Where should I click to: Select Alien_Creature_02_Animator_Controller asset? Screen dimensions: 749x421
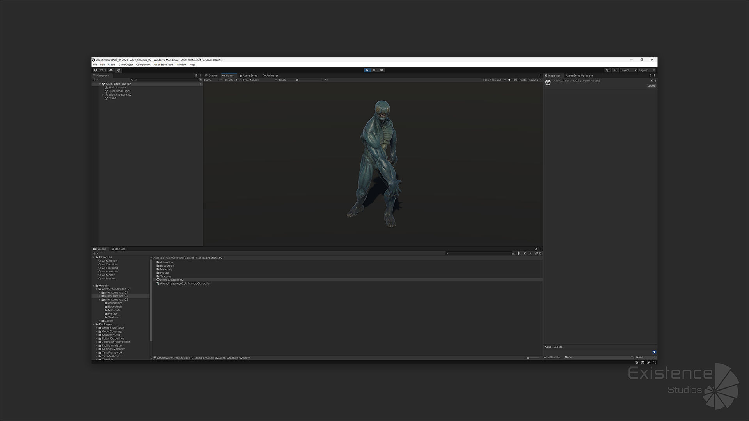(185, 283)
